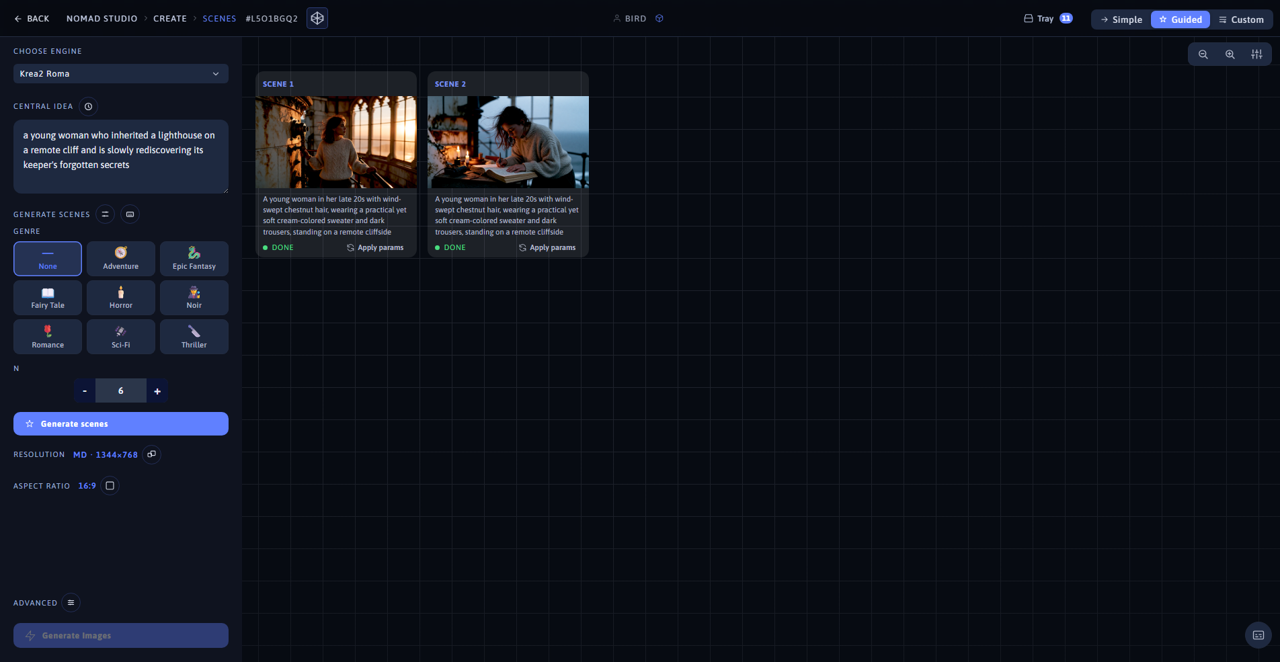Select the Horror genre
The image size is (1280, 662).
pos(121,298)
